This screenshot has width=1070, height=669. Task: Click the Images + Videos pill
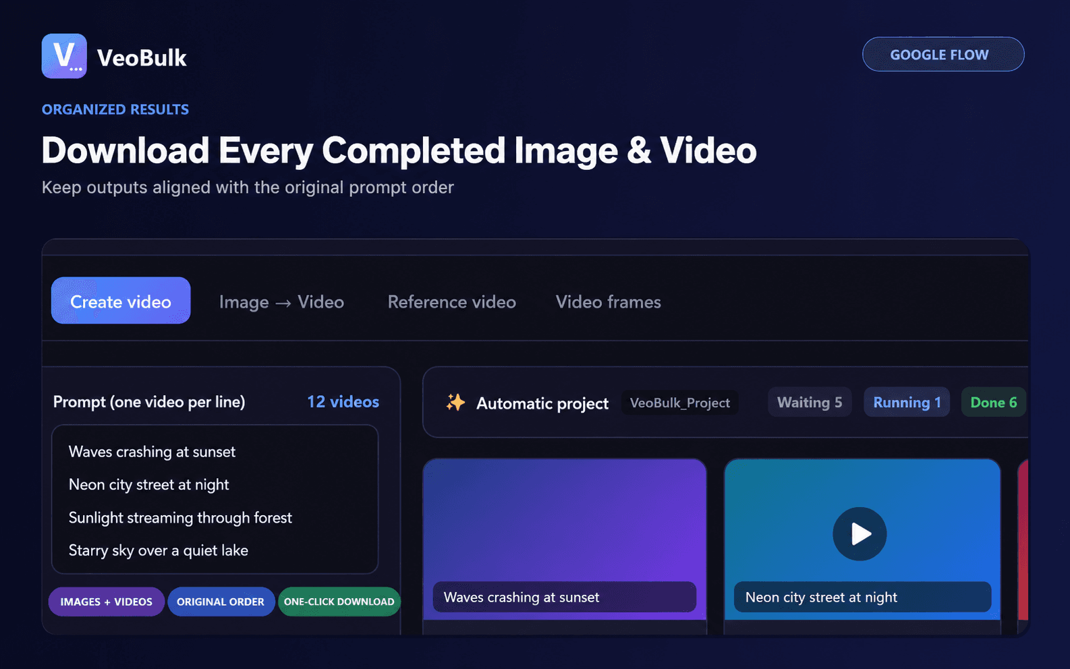(x=107, y=602)
